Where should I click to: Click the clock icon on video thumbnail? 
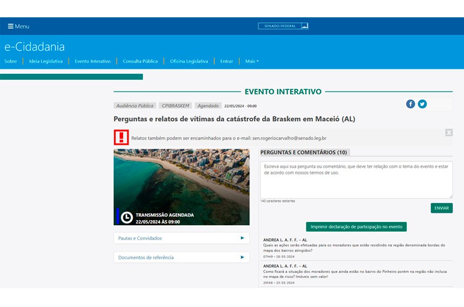tap(127, 218)
